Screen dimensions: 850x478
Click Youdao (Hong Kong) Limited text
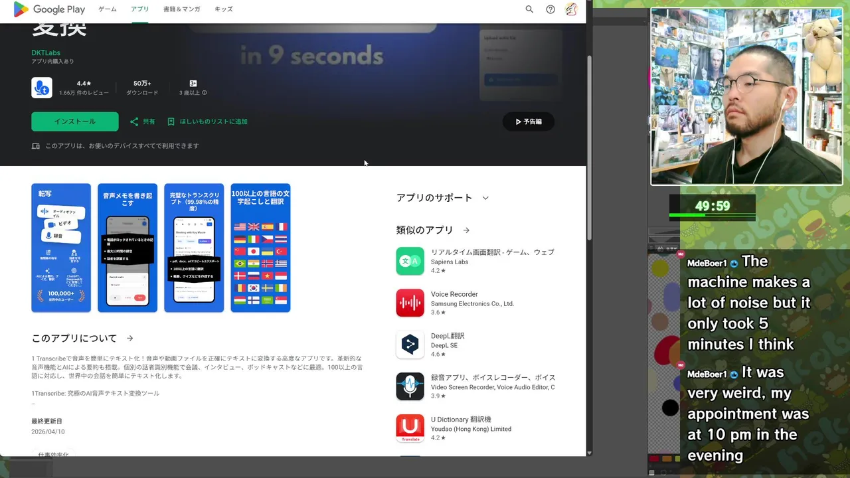pos(471,429)
